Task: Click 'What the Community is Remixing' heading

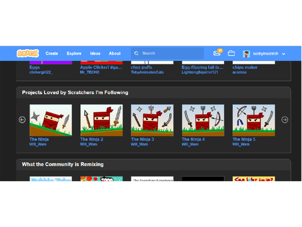Action: [63, 165]
